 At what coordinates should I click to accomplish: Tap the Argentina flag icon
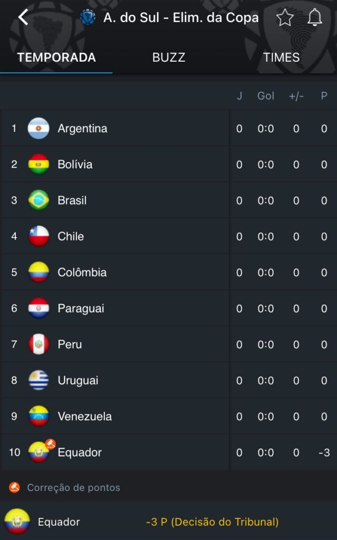click(x=38, y=129)
